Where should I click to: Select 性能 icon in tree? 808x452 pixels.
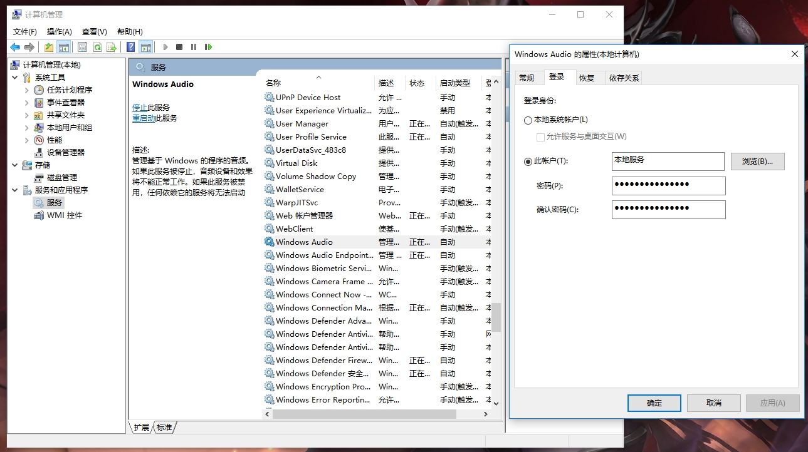[x=39, y=140]
